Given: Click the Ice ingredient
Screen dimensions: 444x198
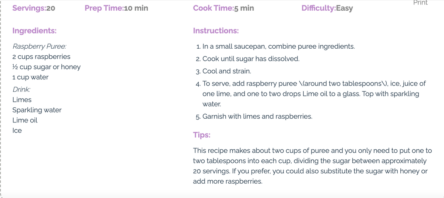Looking at the screenshot, I should (x=17, y=130).
